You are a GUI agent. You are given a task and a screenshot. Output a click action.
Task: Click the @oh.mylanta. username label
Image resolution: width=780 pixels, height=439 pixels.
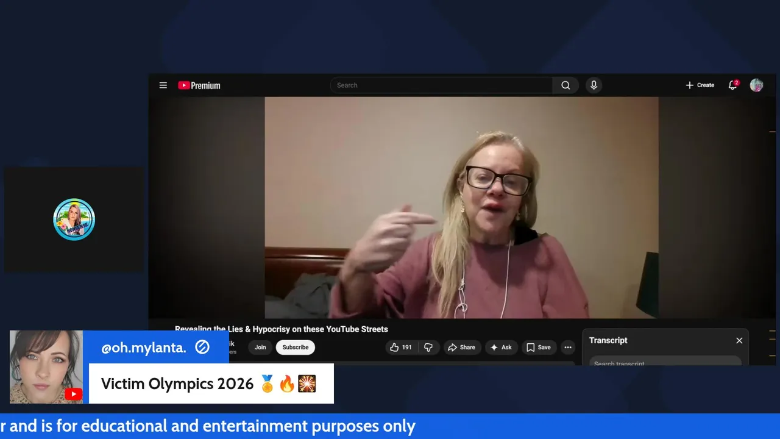[144, 348]
